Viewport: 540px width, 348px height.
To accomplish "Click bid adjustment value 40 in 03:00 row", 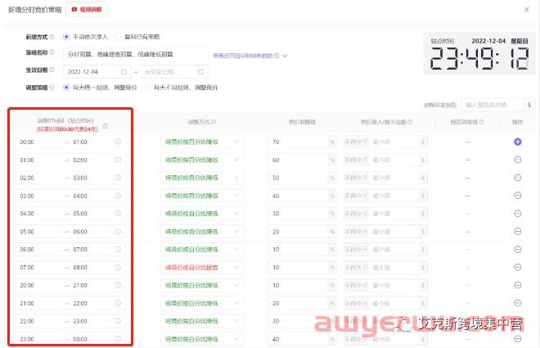I will point(298,196).
